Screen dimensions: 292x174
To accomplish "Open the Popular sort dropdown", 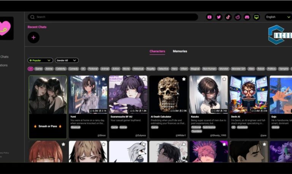I will [x=40, y=60].
